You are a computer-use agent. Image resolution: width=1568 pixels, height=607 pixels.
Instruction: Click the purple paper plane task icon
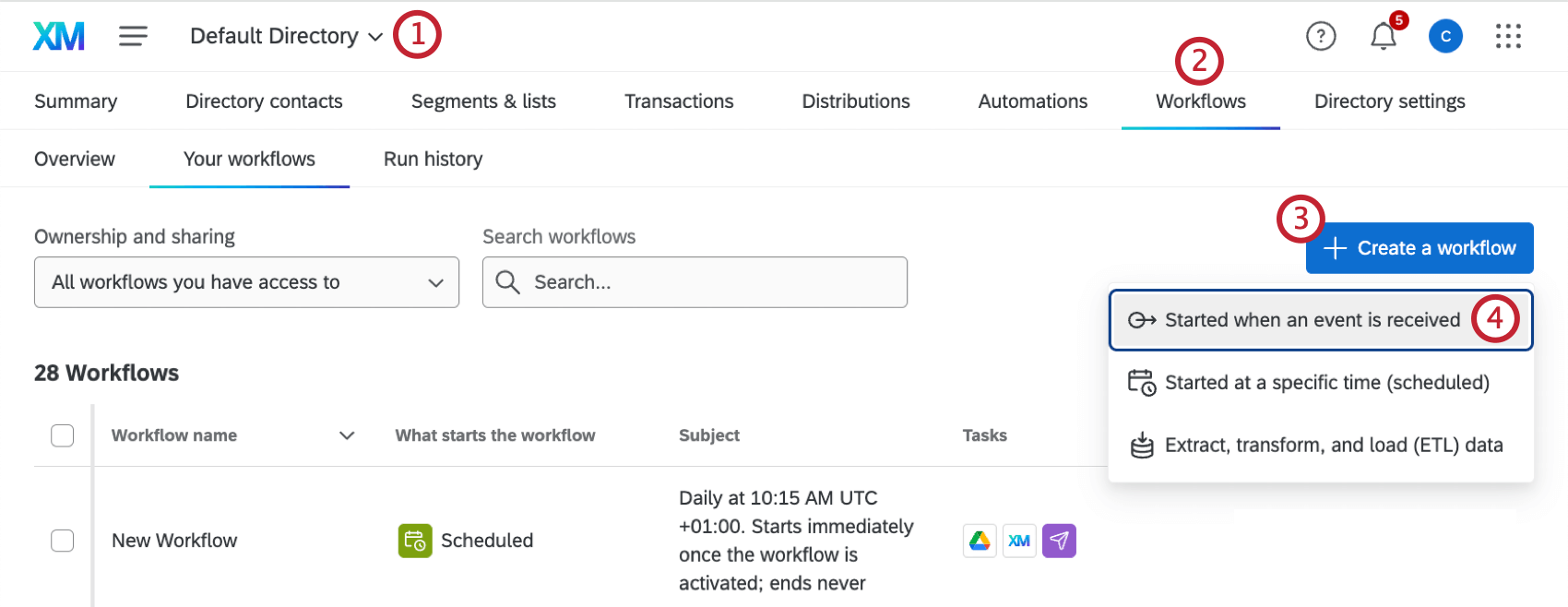(1059, 541)
